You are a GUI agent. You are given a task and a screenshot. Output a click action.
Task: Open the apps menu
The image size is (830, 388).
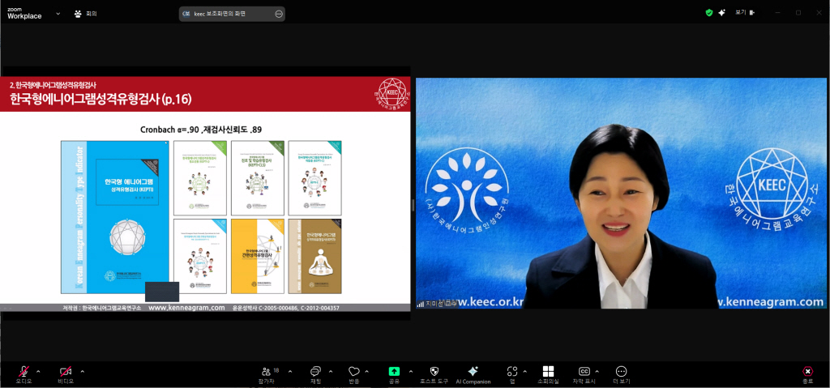512,373
